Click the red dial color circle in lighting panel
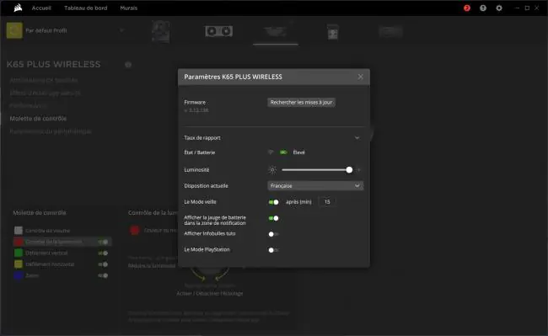 tap(135, 230)
